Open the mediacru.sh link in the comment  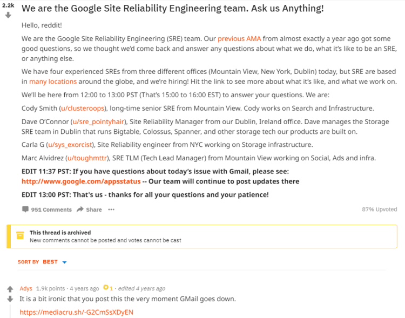coord(77,312)
